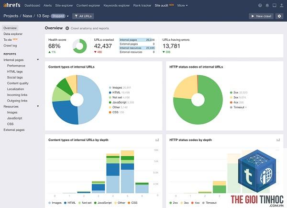Toggle Images legend in Content types pie chart
Viewport: 287px width, 208px height.
click(120, 88)
